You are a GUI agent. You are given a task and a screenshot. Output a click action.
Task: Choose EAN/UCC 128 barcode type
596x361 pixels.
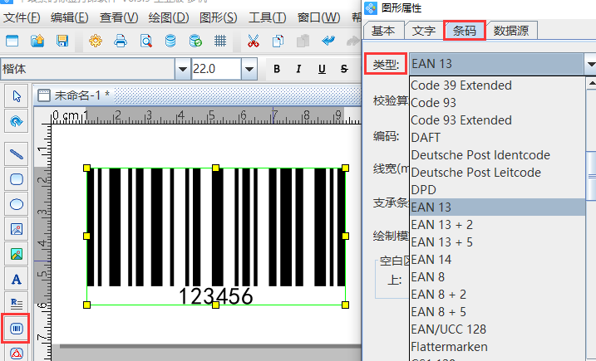[497, 329]
